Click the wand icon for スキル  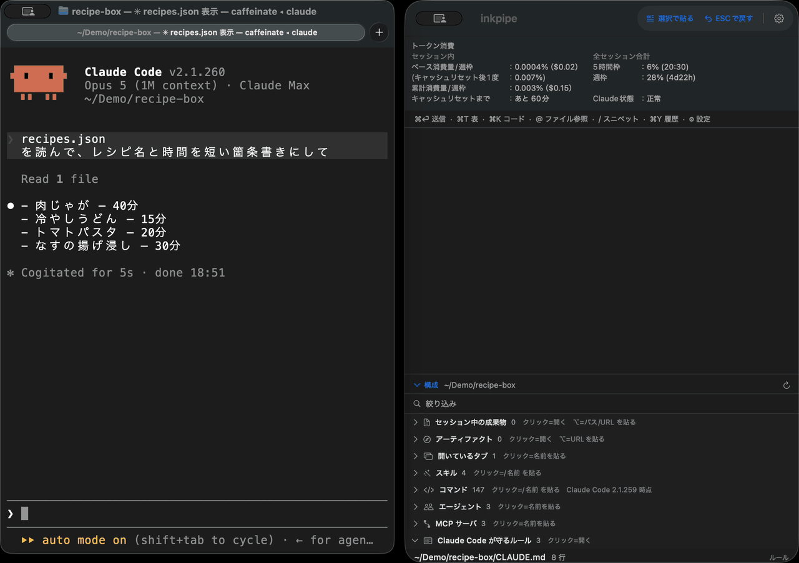coord(427,473)
